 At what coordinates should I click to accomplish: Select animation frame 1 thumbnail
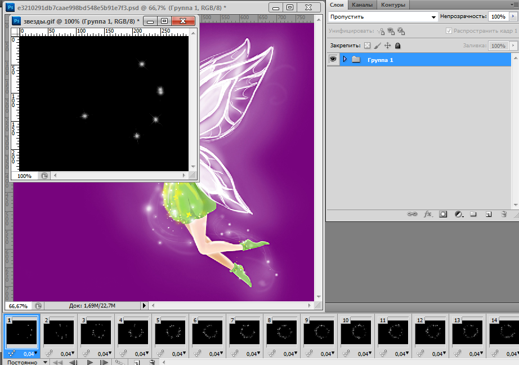22,332
